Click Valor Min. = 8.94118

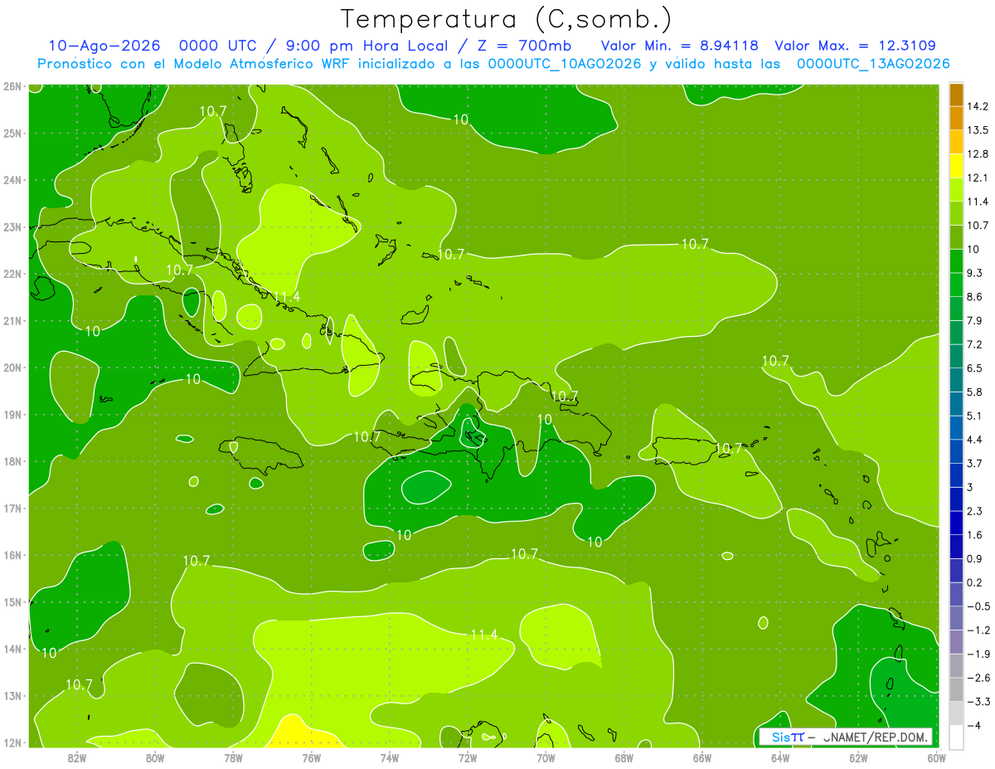(x=679, y=46)
